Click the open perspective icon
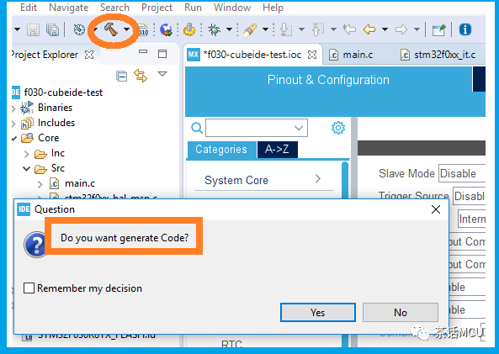 (439, 30)
